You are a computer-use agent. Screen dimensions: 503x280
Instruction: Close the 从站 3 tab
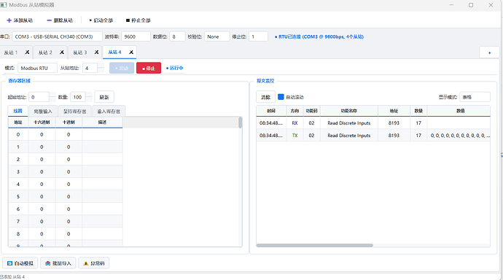(x=96, y=52)
